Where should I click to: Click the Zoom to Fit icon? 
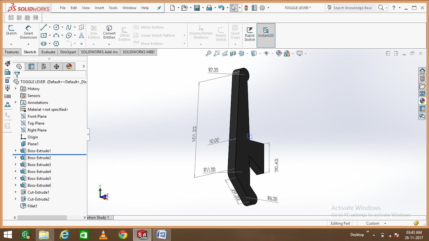(208, 53)
